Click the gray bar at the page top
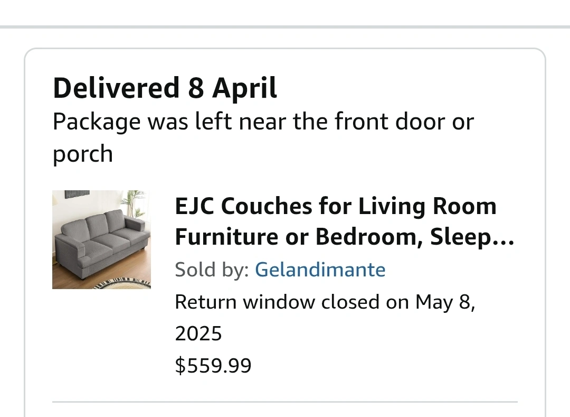Image resolution: width=570 pixels, height=417 pixels. click(285, 26)
